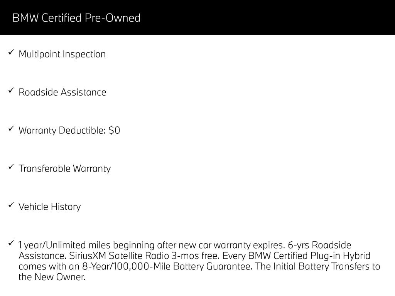Click the "6-yrs Roadside" text in paragraph
The height and width of the screenshot is (296, 395).
tap(319, 245)
